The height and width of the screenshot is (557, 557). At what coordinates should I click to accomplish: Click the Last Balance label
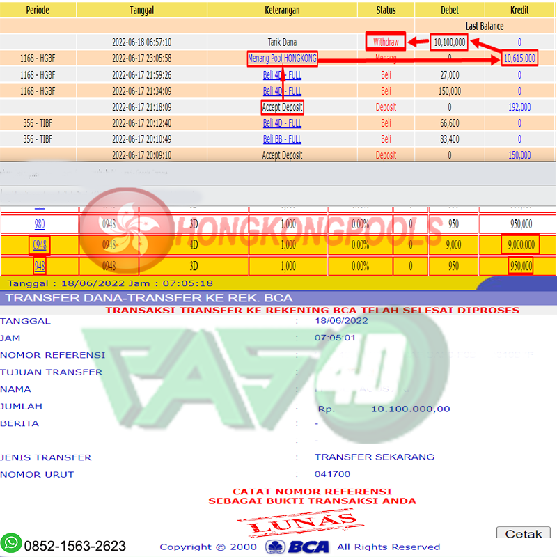point(485,26)
